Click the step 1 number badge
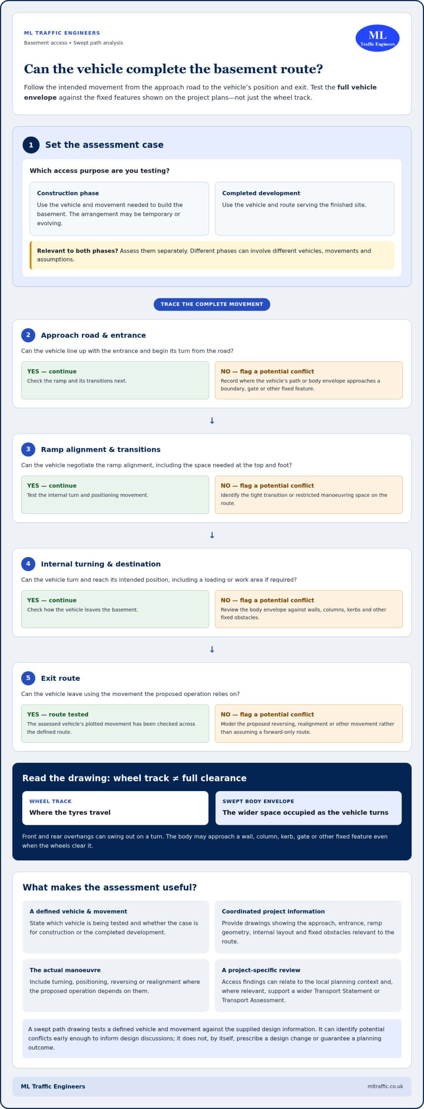This screenshot has width=424, height=1109. tap(31, 145)
